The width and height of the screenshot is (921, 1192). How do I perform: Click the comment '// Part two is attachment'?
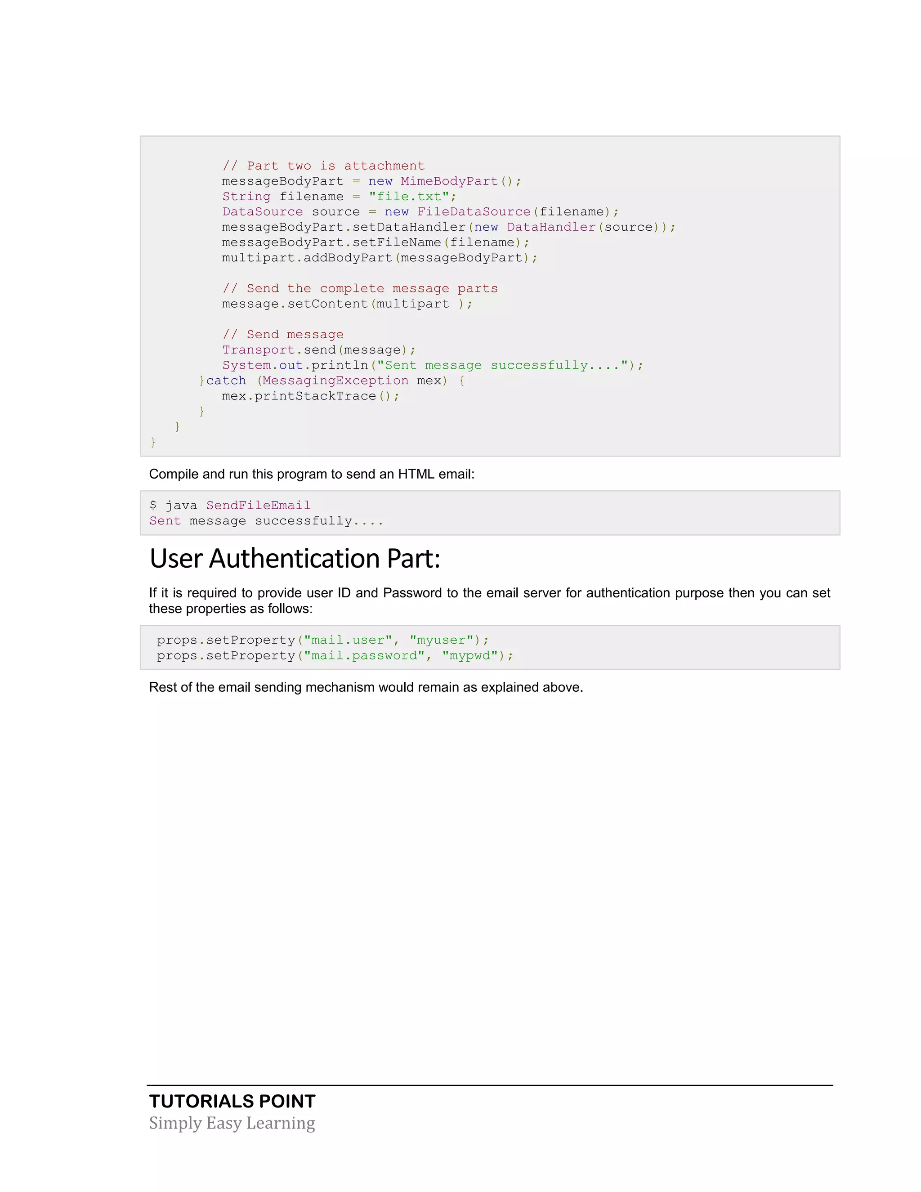[323, 166]
